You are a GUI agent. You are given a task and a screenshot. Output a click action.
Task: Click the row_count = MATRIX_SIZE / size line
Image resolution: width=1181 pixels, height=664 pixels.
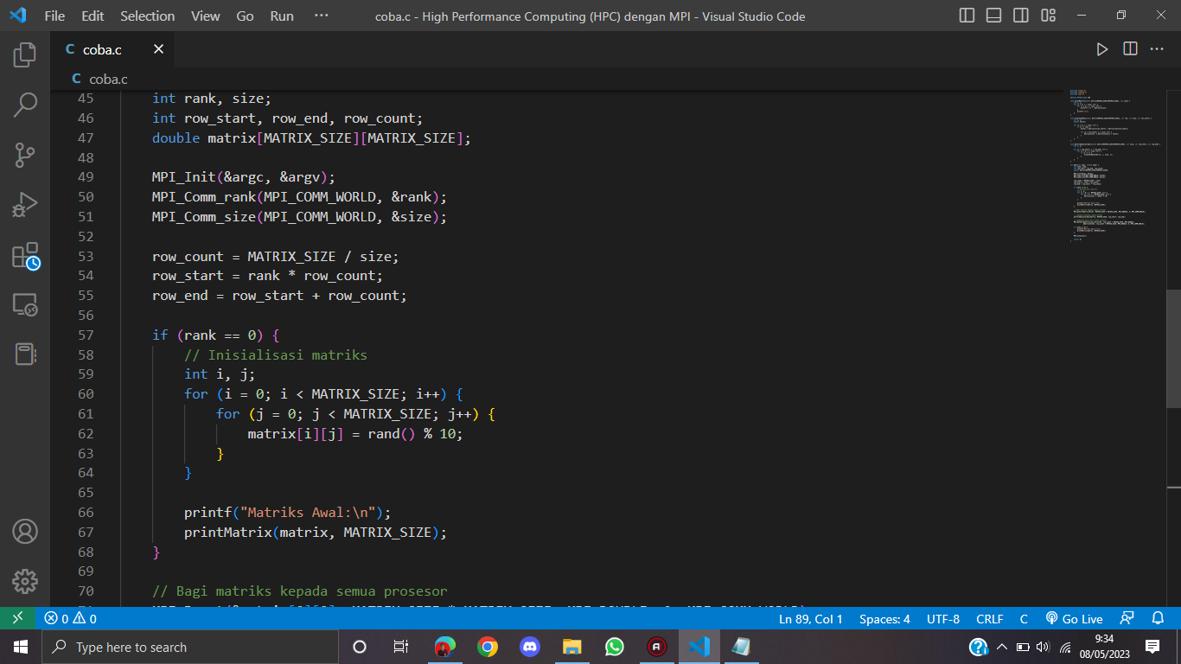(275, 256)
